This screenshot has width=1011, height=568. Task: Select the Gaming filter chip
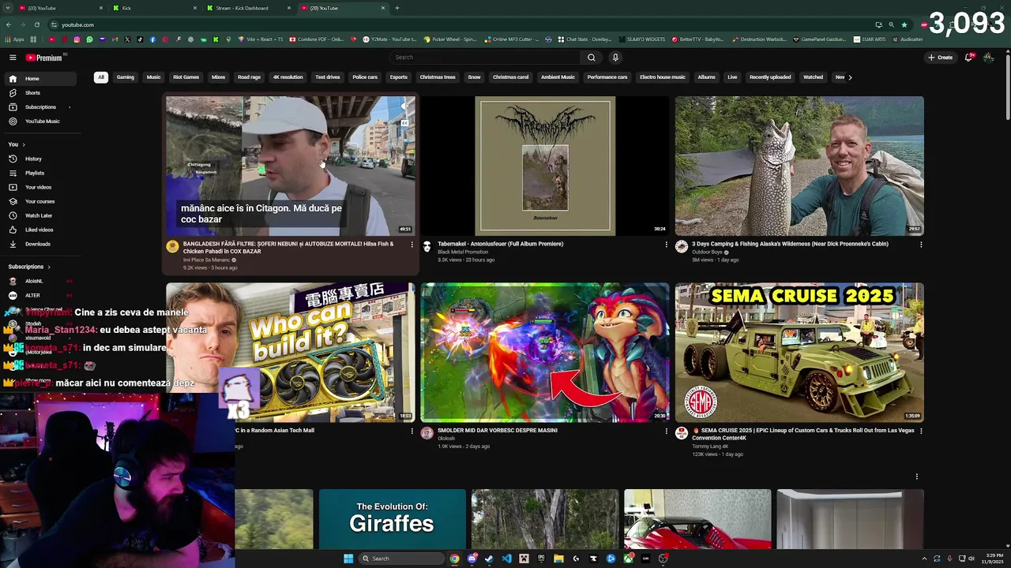126,77
